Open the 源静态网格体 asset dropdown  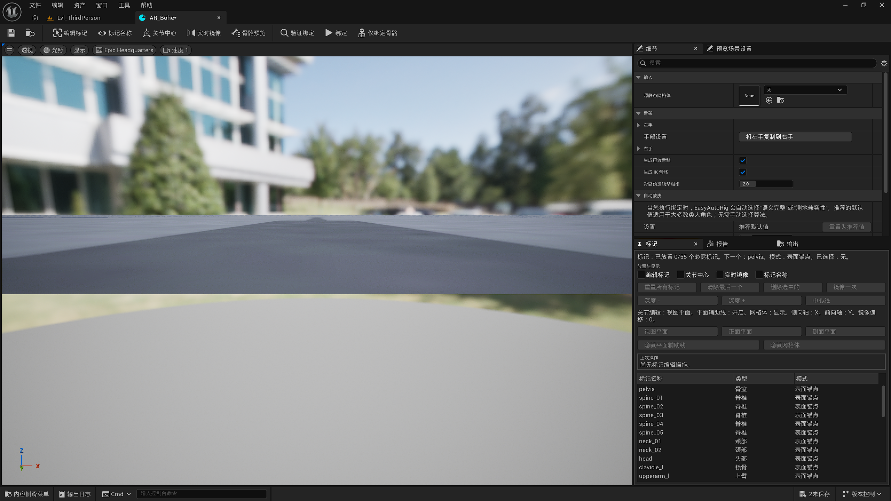(x=805, y=90)
